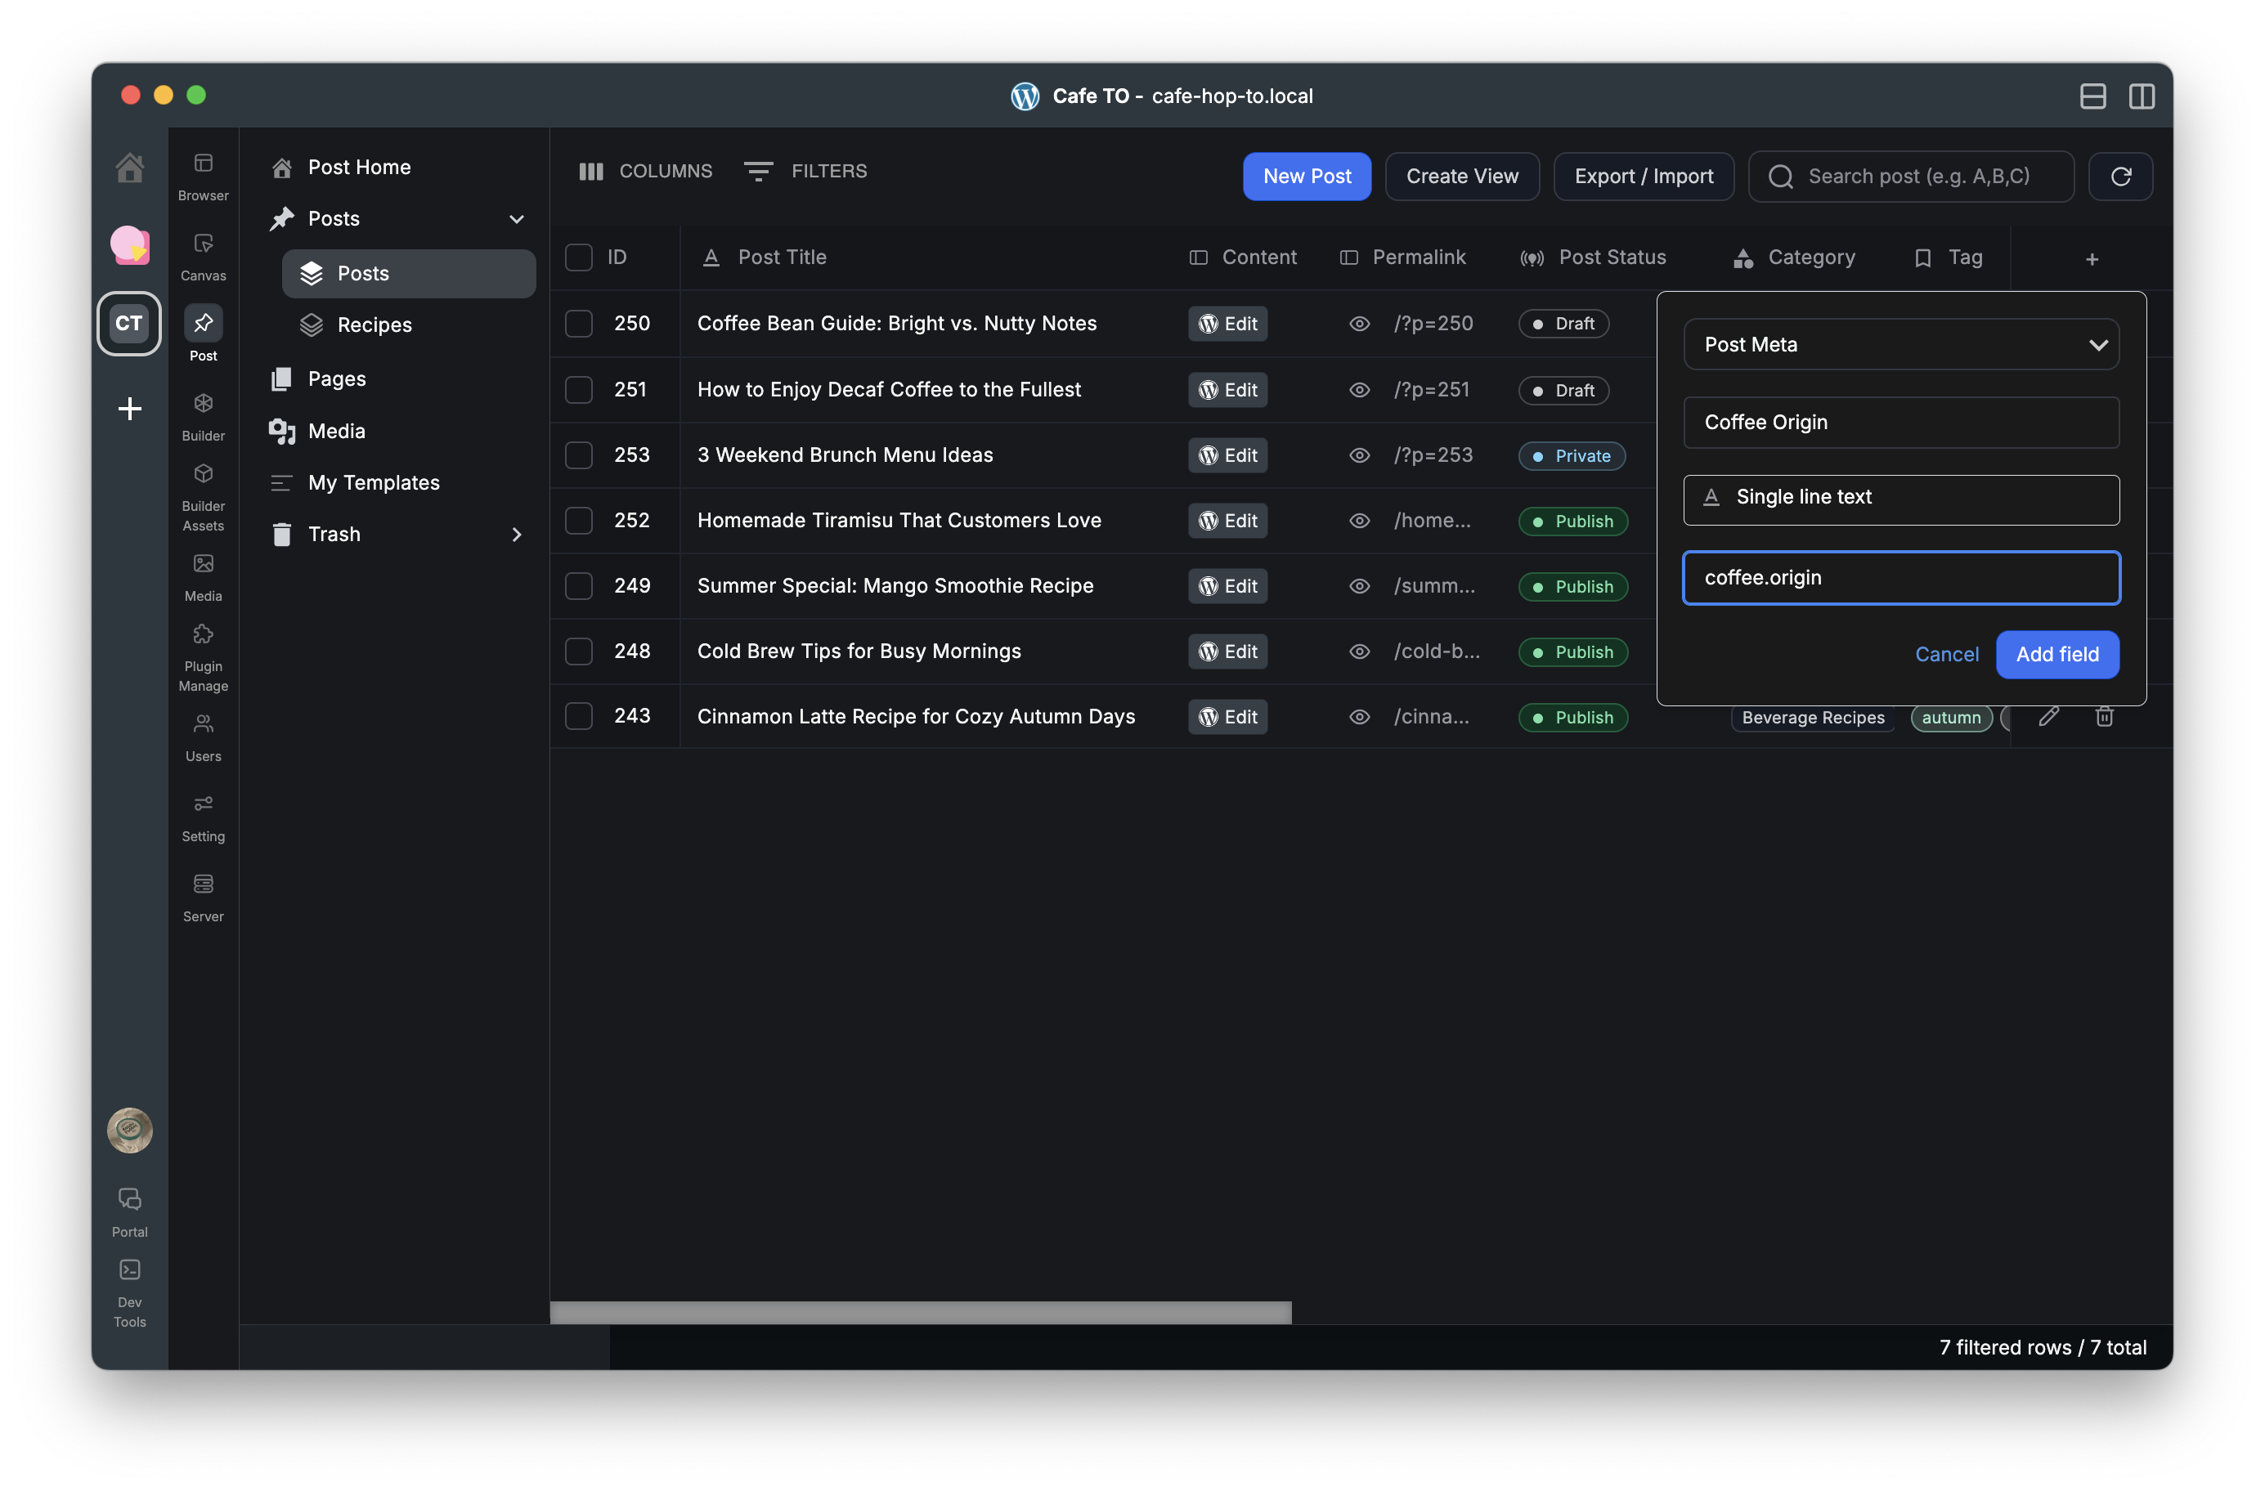The width and height of the screenshot is (2265, 1491).
Task: Preview post 253 with the eye icon
Action: coord(1359,456)
